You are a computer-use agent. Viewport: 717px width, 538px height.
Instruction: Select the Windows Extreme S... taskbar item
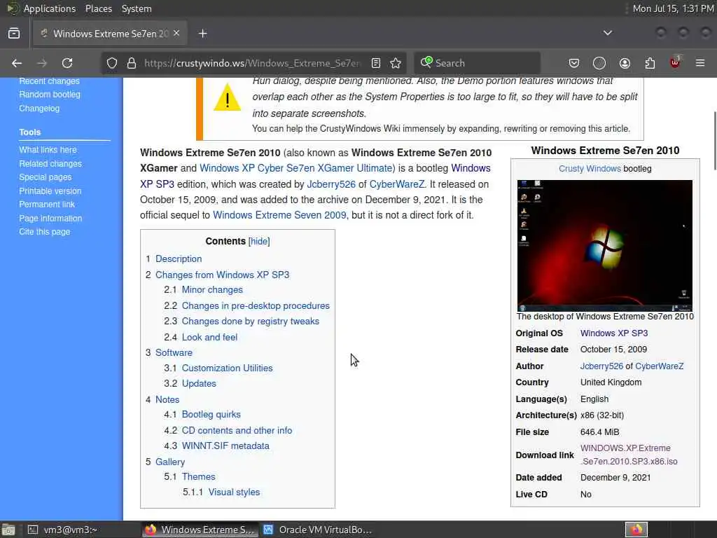coord(200,530)
